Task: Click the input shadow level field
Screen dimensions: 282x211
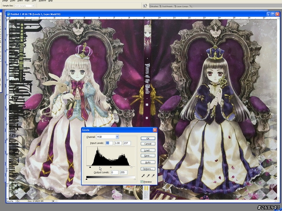Action: (109, 143)
